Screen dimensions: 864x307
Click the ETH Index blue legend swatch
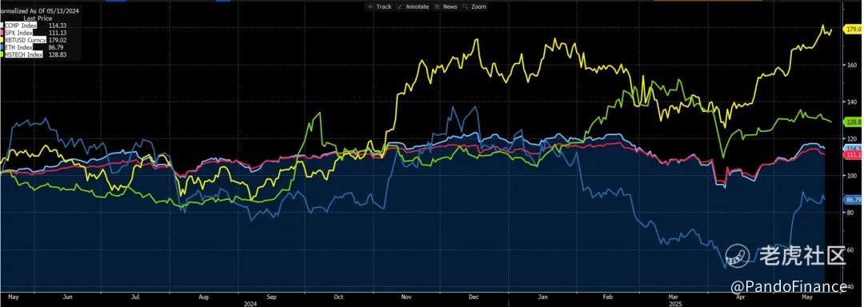pos(2,48)
